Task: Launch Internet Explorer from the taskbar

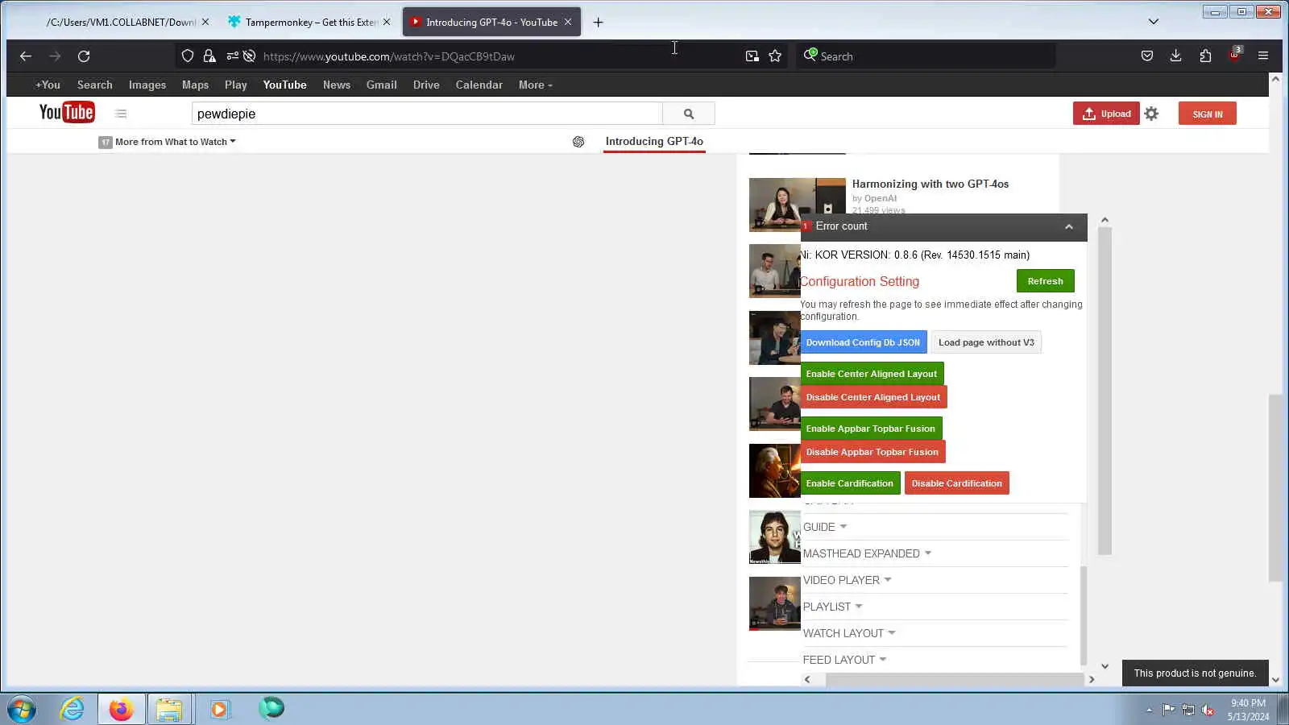Action: (73, 709)
